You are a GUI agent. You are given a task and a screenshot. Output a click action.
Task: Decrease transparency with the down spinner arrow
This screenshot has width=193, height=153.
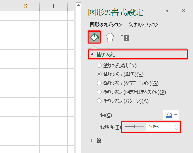[176, 129]
